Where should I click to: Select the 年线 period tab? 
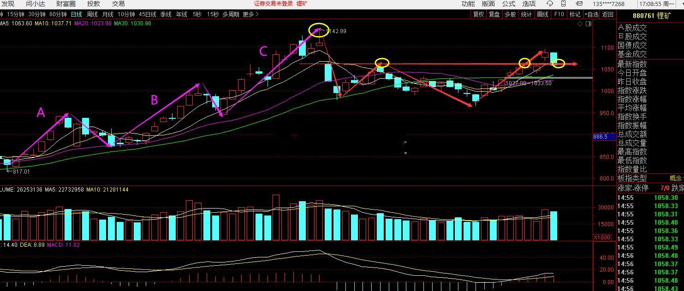pos(182,14)
